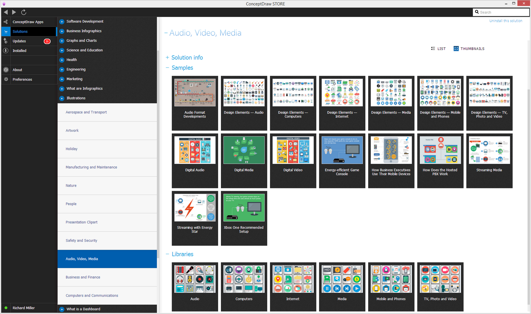The height and width of the screenshot is (314, 531).
Task: Collapse the Illustrations category
Action: (x=62, y=98)
